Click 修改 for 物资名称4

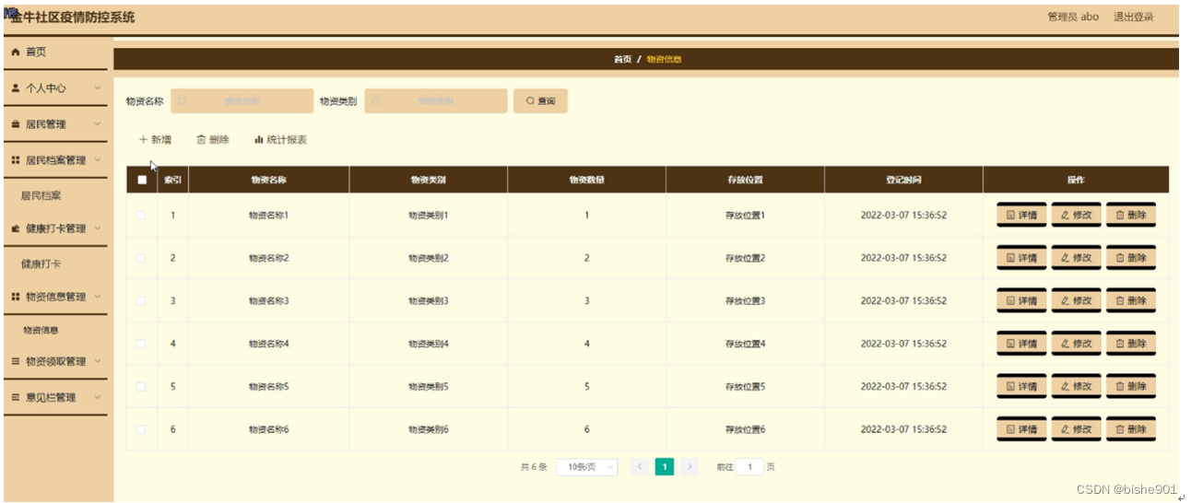1077,344
